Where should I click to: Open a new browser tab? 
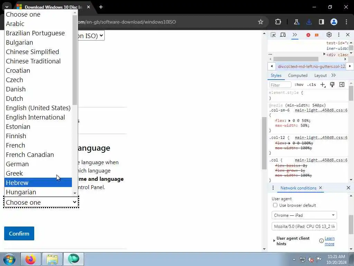pyautogui.click(x=101, y=7)
